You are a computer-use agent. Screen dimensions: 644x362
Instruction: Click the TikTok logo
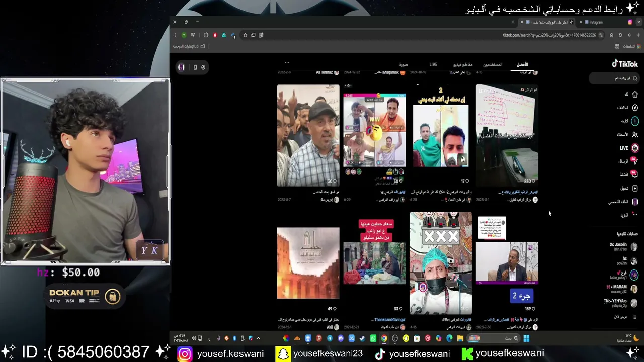[625, 64]
